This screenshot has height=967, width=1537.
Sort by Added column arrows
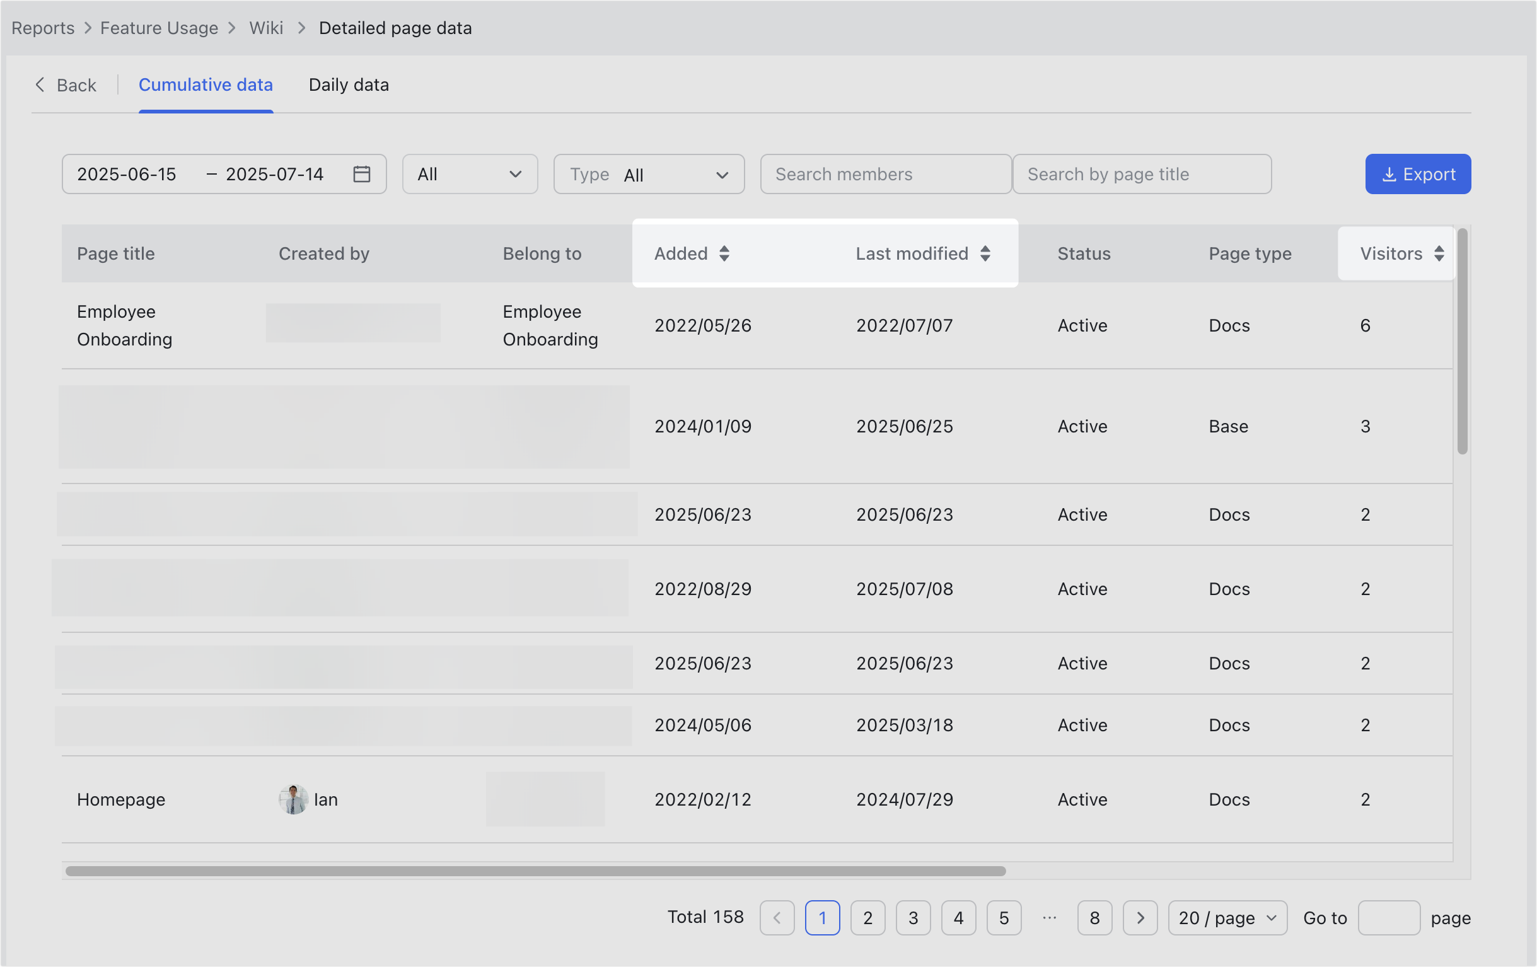click(x=724, y=253)
